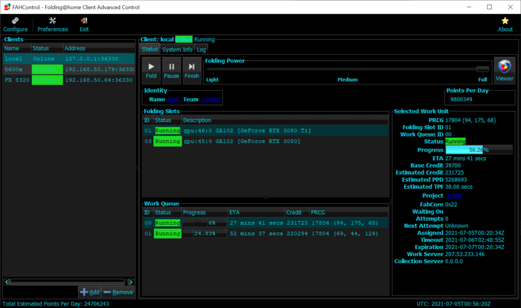Select the 5600x client row
The width and height of the screenshot is (521, 308).
click(68, 70)
